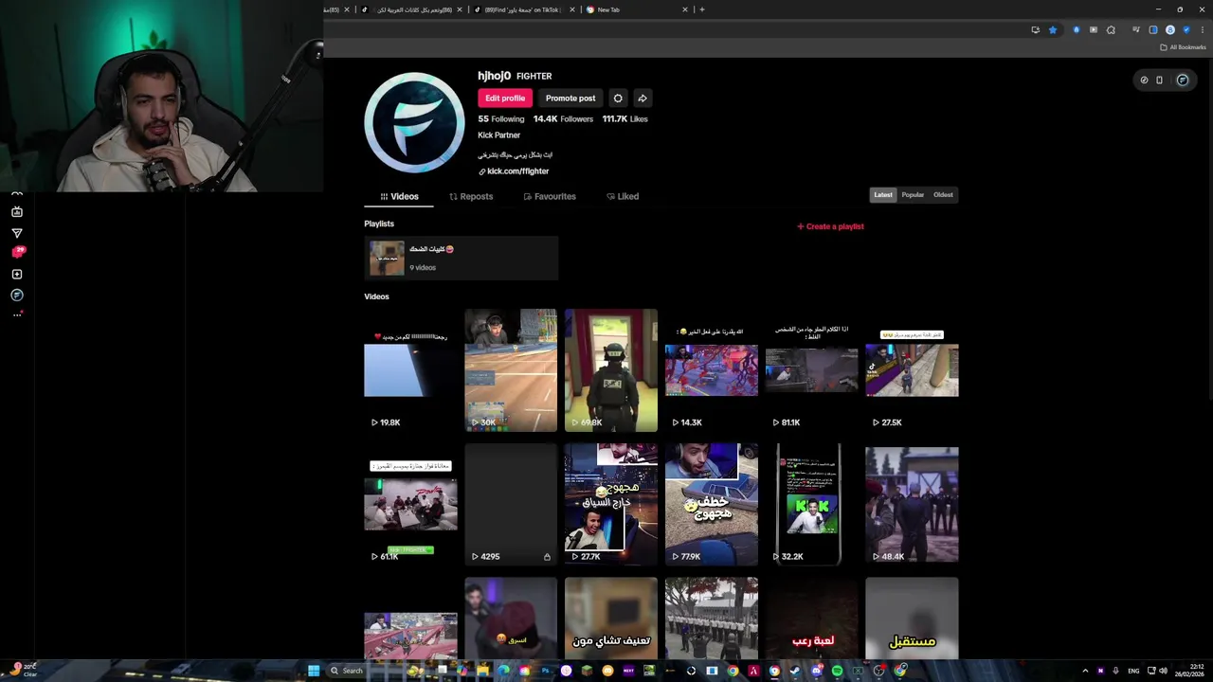Open the 14.4K Followers list

[x=563, y=119]
